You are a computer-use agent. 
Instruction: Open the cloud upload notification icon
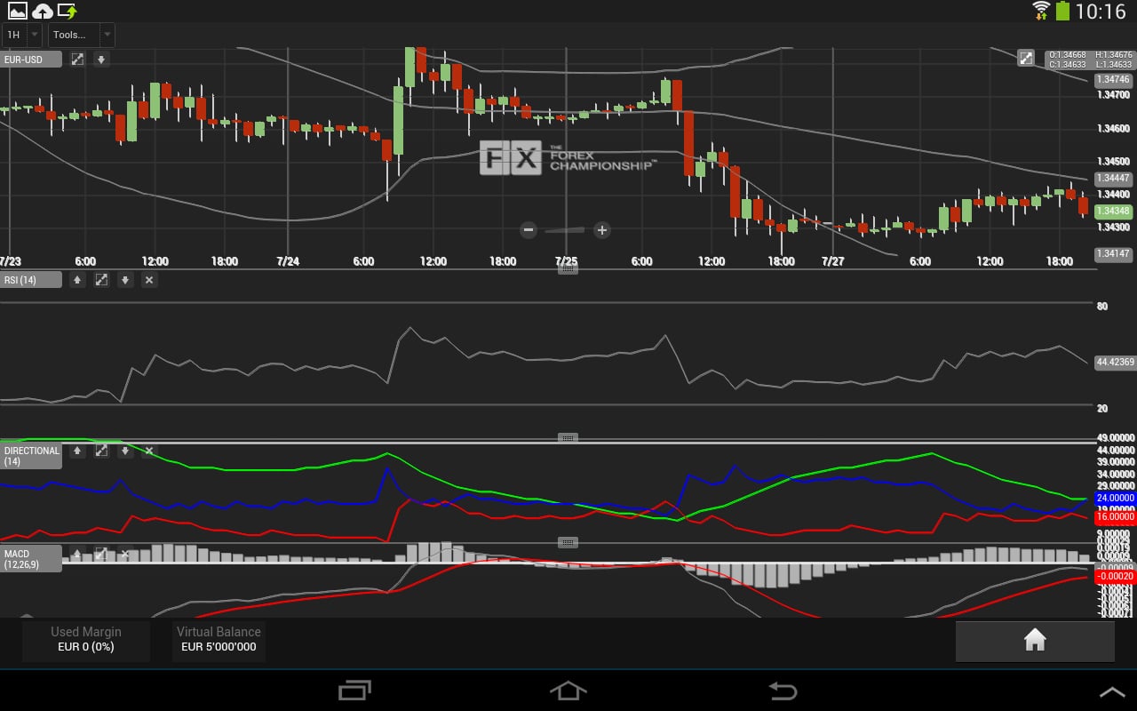42,11
